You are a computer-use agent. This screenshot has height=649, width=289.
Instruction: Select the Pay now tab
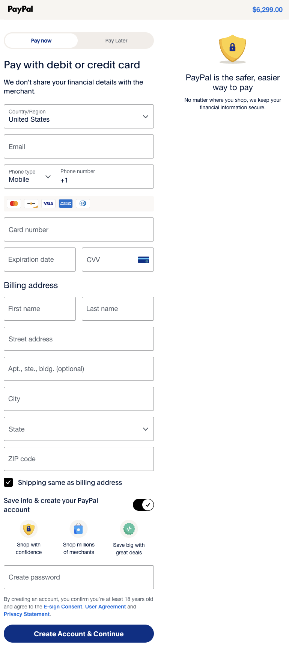[41, 40]
